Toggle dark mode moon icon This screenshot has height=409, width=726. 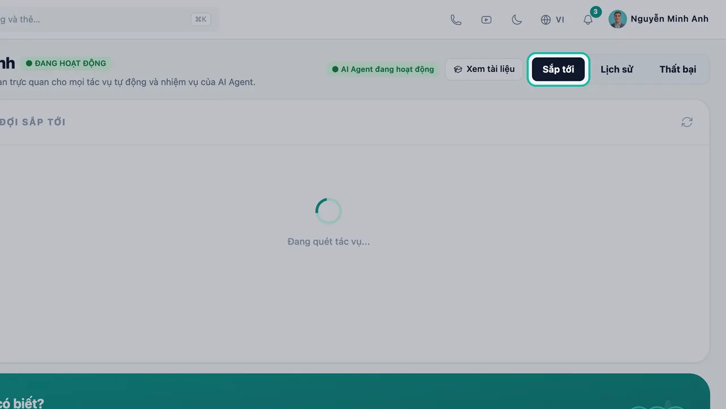[x=517, y=19]
